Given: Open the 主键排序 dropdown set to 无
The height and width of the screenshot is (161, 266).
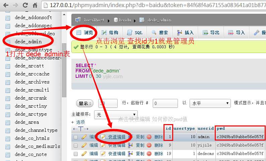Looking at the screenshot, I should coord(116,115).
